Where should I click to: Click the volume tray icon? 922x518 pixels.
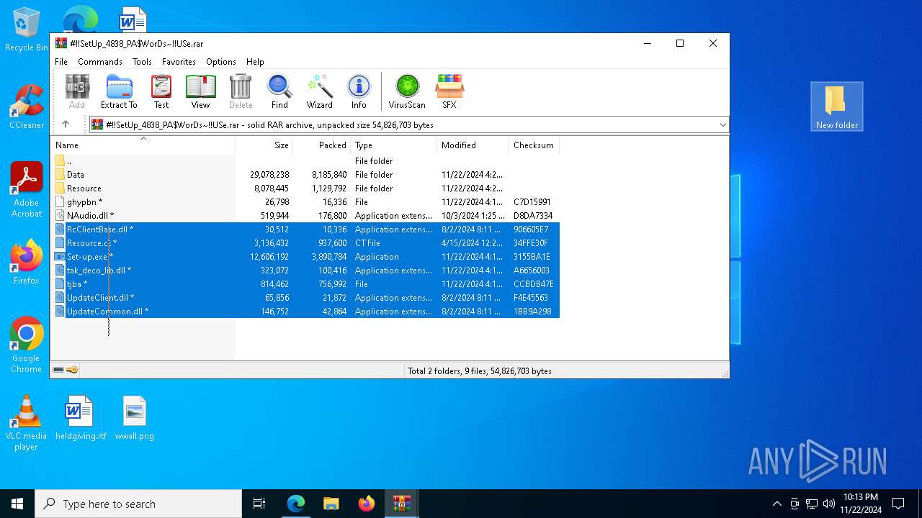coord(829,504)
